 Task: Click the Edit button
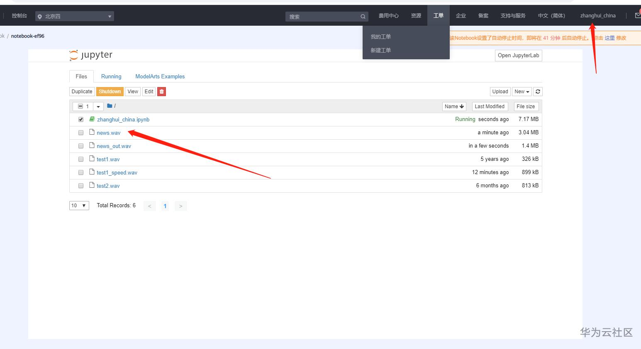click(149, 92)
